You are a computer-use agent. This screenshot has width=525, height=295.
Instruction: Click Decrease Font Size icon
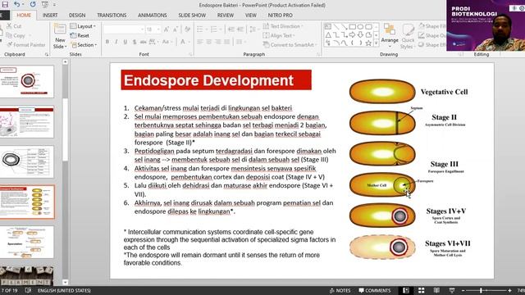tap(176, 29)
